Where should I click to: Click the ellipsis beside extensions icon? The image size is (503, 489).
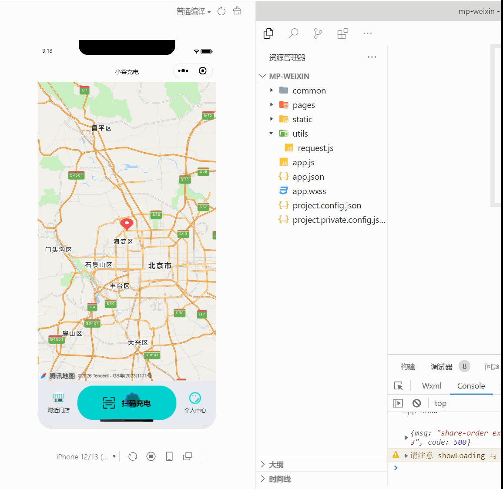click(368, 33)
